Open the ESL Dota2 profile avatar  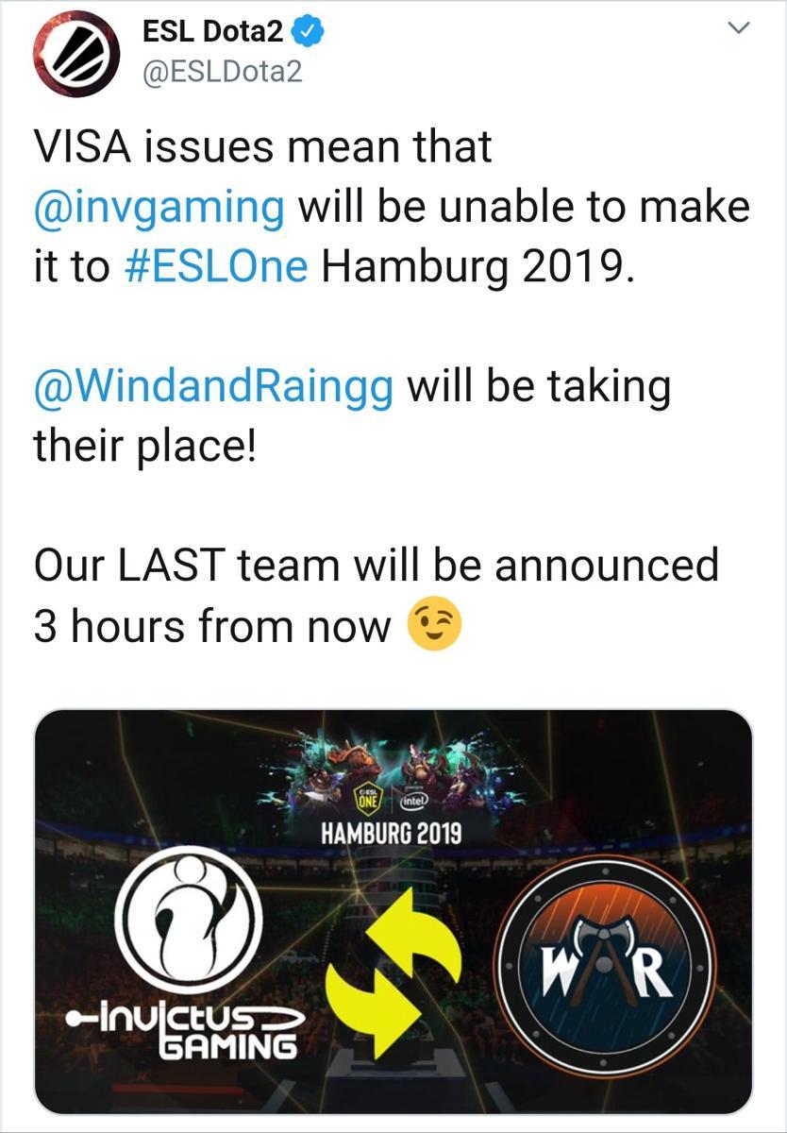74,58
